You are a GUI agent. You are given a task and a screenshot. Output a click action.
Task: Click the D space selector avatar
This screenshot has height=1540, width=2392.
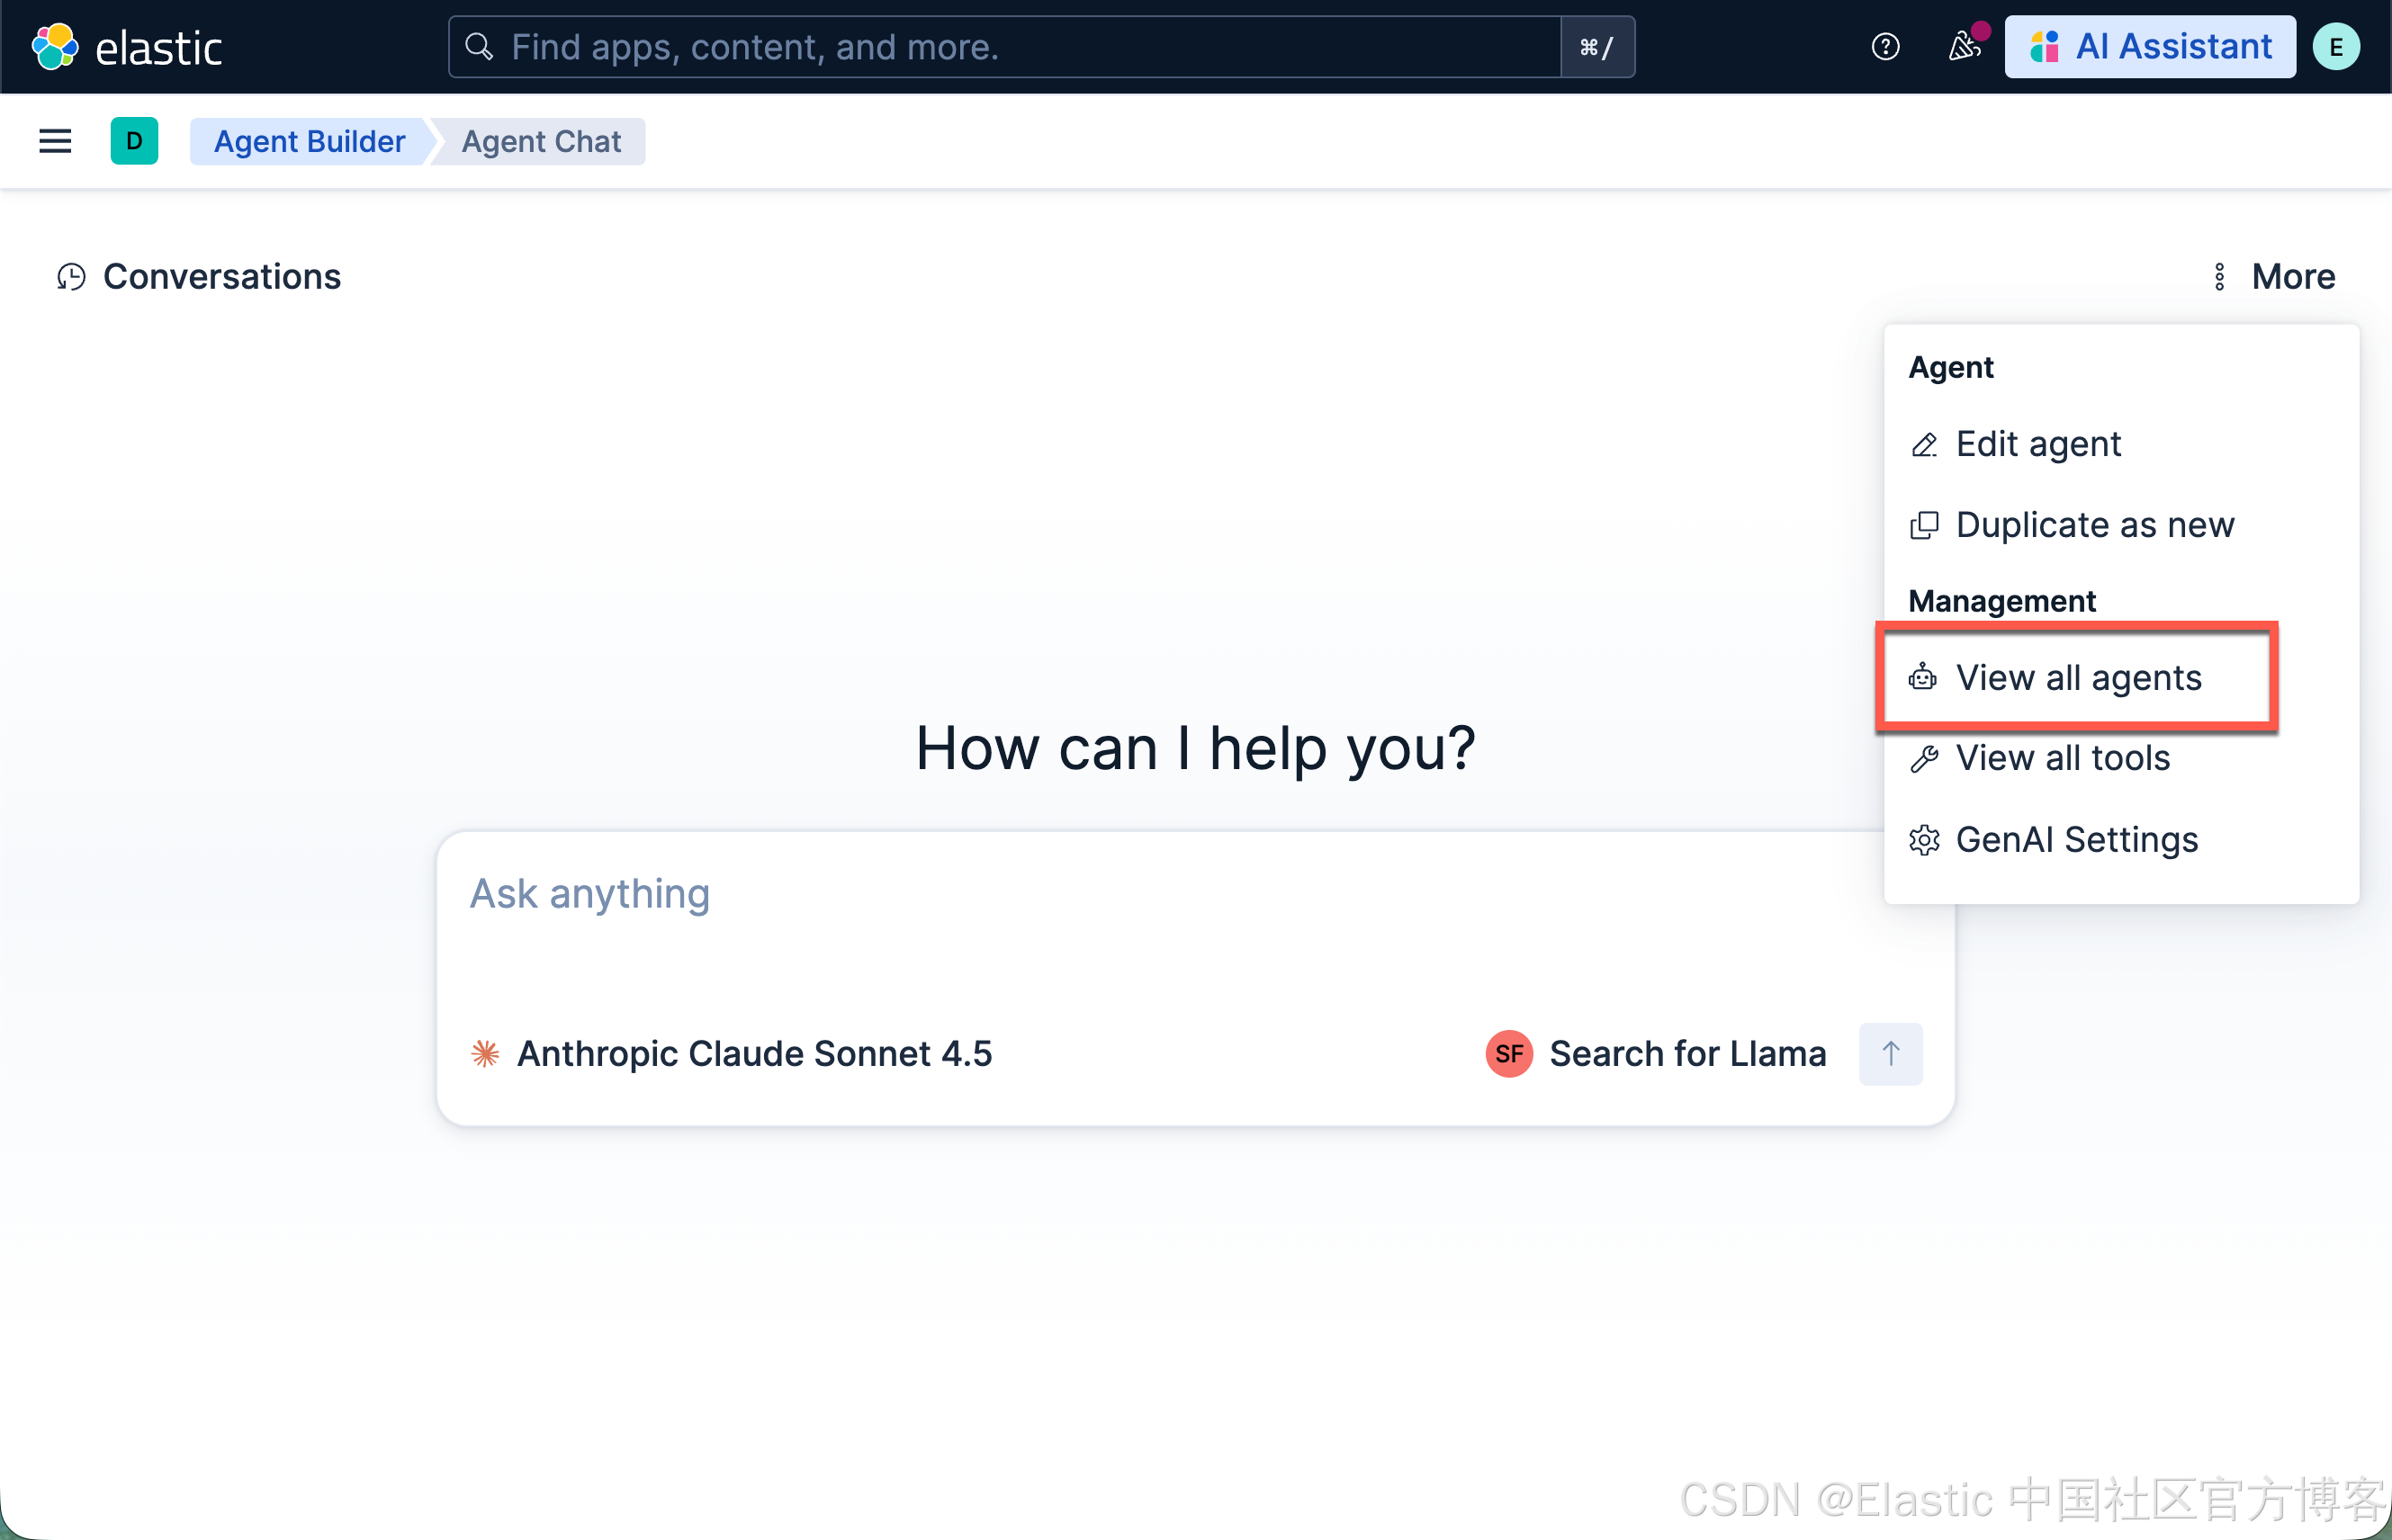tap(134, 141)
